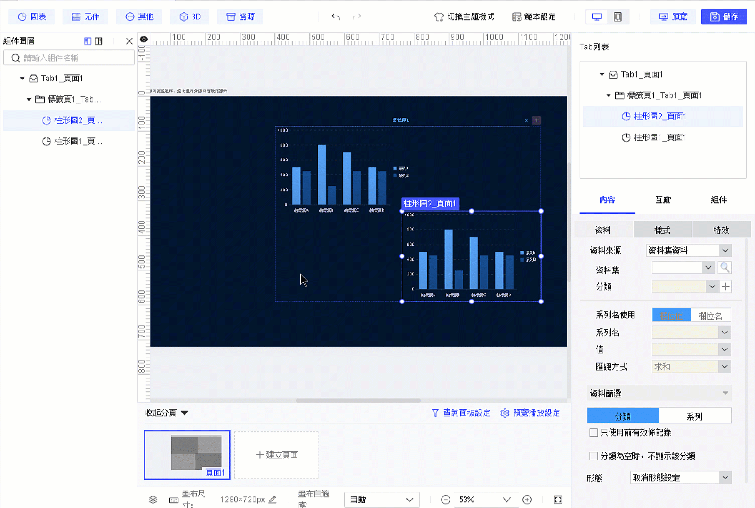Open the 圖表 chart menu
Viewport: 755px width, 508px height.
pyautogui.click(x=32, y=17)
